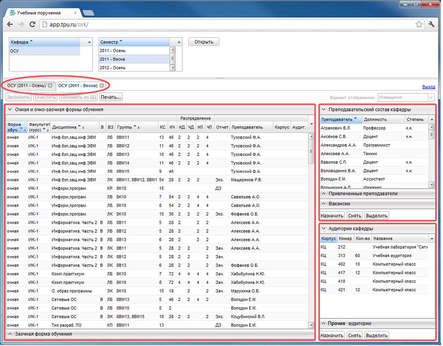Close the ОСУ (2011 - Весна) tab

101,86
